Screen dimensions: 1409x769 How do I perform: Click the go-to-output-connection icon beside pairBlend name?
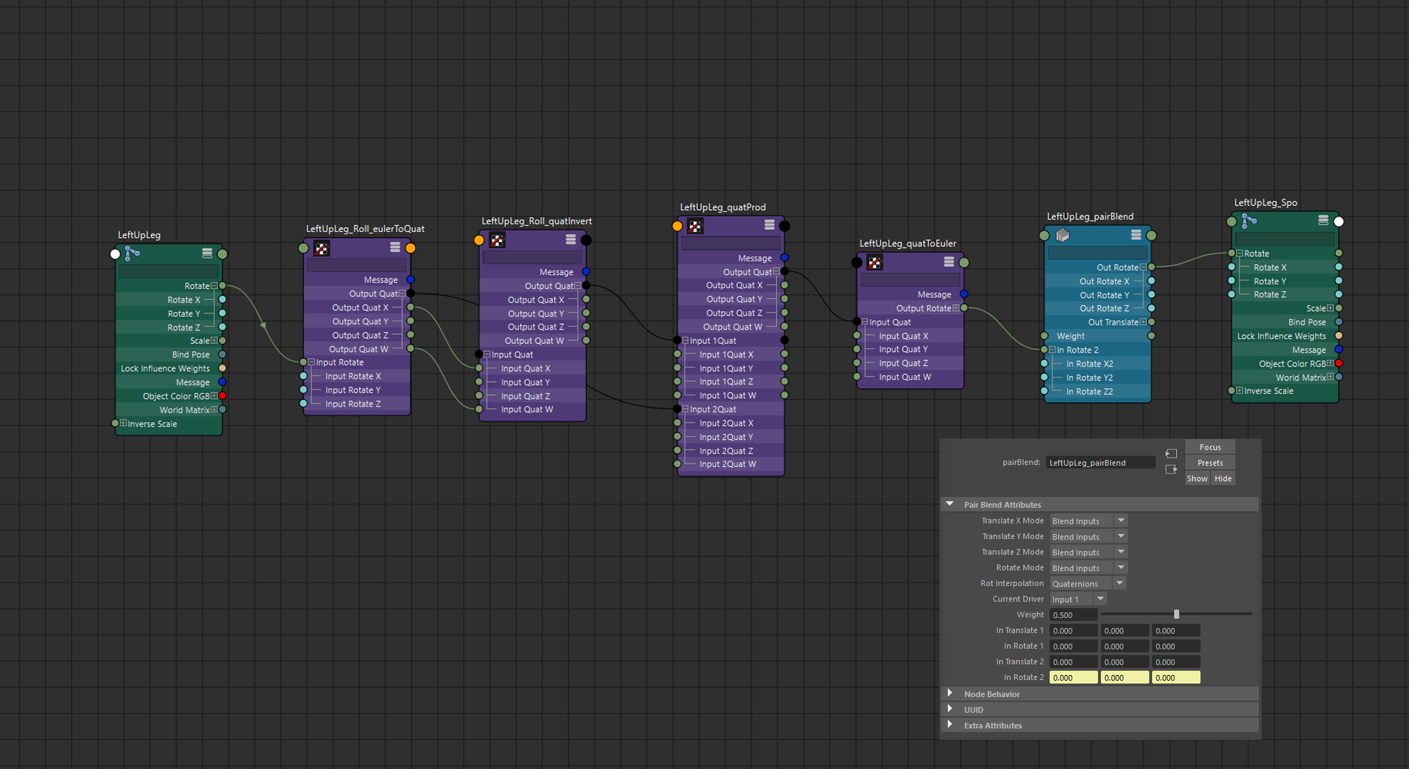1171,469
